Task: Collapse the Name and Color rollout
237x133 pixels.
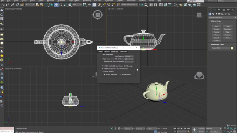Action: click(x=217, y=44)
